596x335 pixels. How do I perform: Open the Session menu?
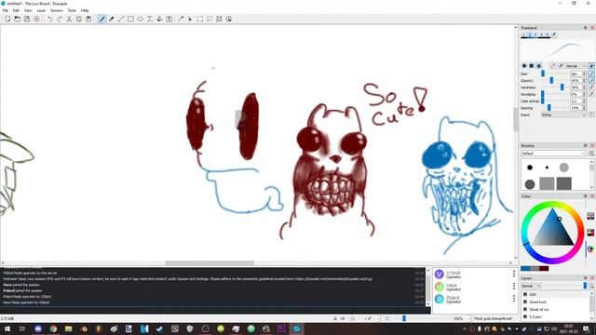[56, 10]
